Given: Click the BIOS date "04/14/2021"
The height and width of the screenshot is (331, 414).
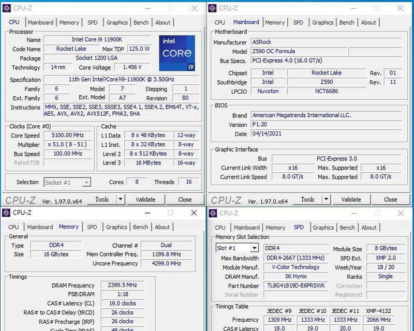Looking at the screenshot, I should coord(327,133).
